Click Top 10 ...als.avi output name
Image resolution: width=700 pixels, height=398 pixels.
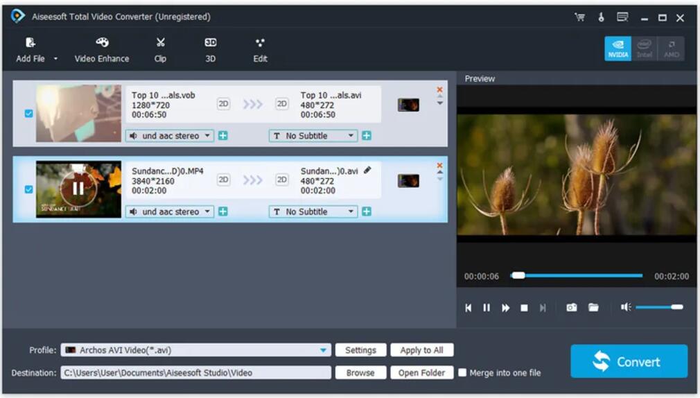pos(331,95)
